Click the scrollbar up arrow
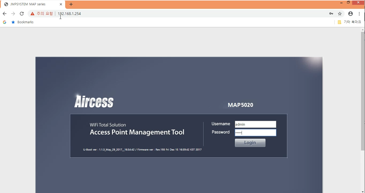Image resolution: width=365 pixels, height=193 pixels. (363, 29)
